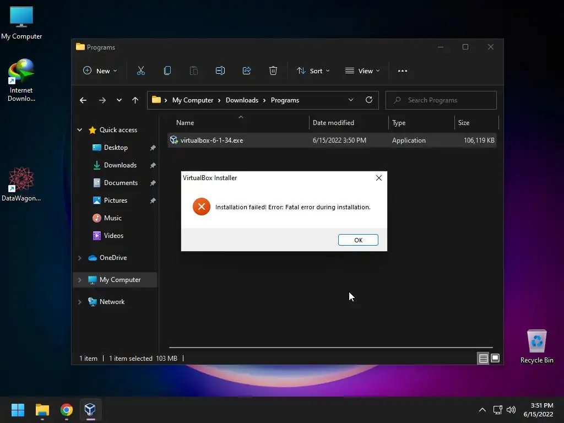Click Google Chrome on the taskbar

(x=67, y=410)
